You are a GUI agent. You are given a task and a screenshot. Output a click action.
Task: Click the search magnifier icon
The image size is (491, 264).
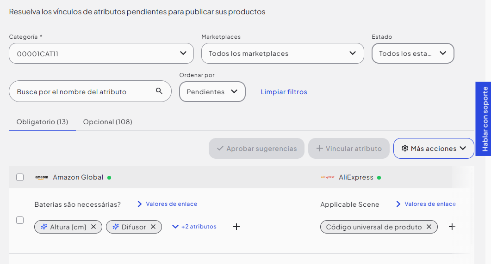(x=159, y=91)
